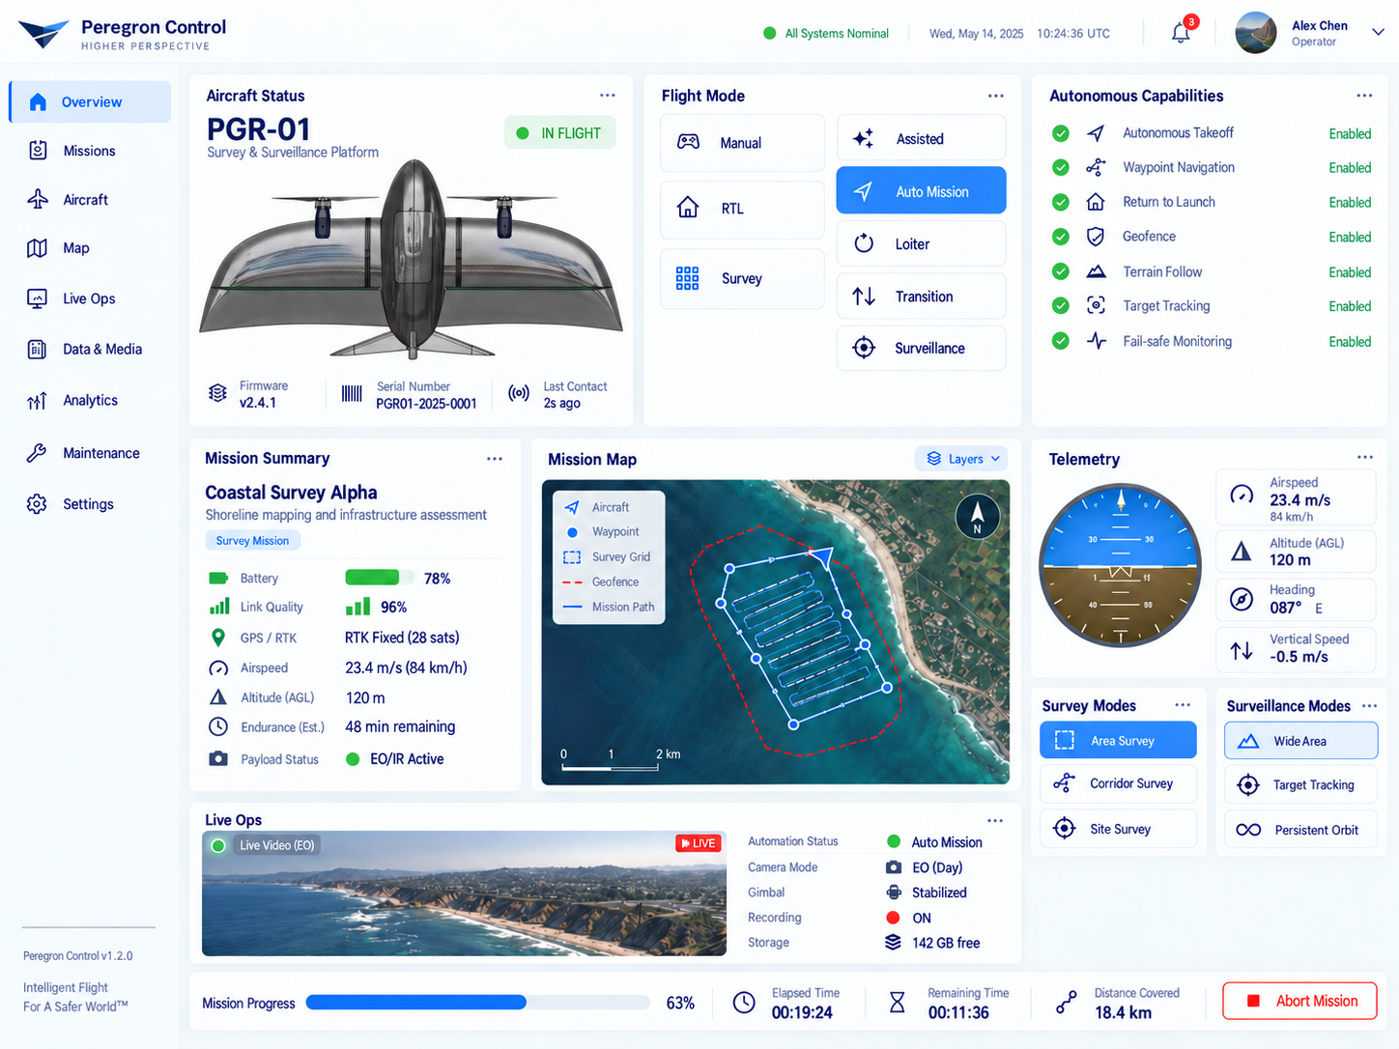Open the notifications bell icon
Screen dimensions: 1399x1049
(x=1181, y=33)
